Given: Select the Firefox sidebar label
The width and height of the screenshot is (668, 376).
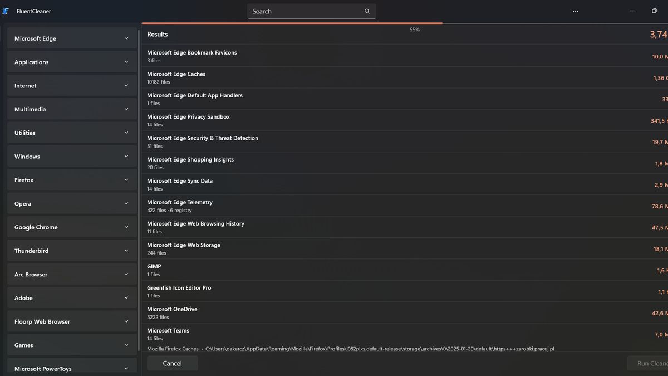Looking at the screenshot, I should click(24, 180).
